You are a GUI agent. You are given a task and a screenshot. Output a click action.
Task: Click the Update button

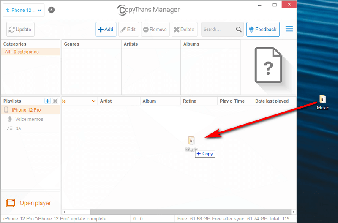click(20, 29)
